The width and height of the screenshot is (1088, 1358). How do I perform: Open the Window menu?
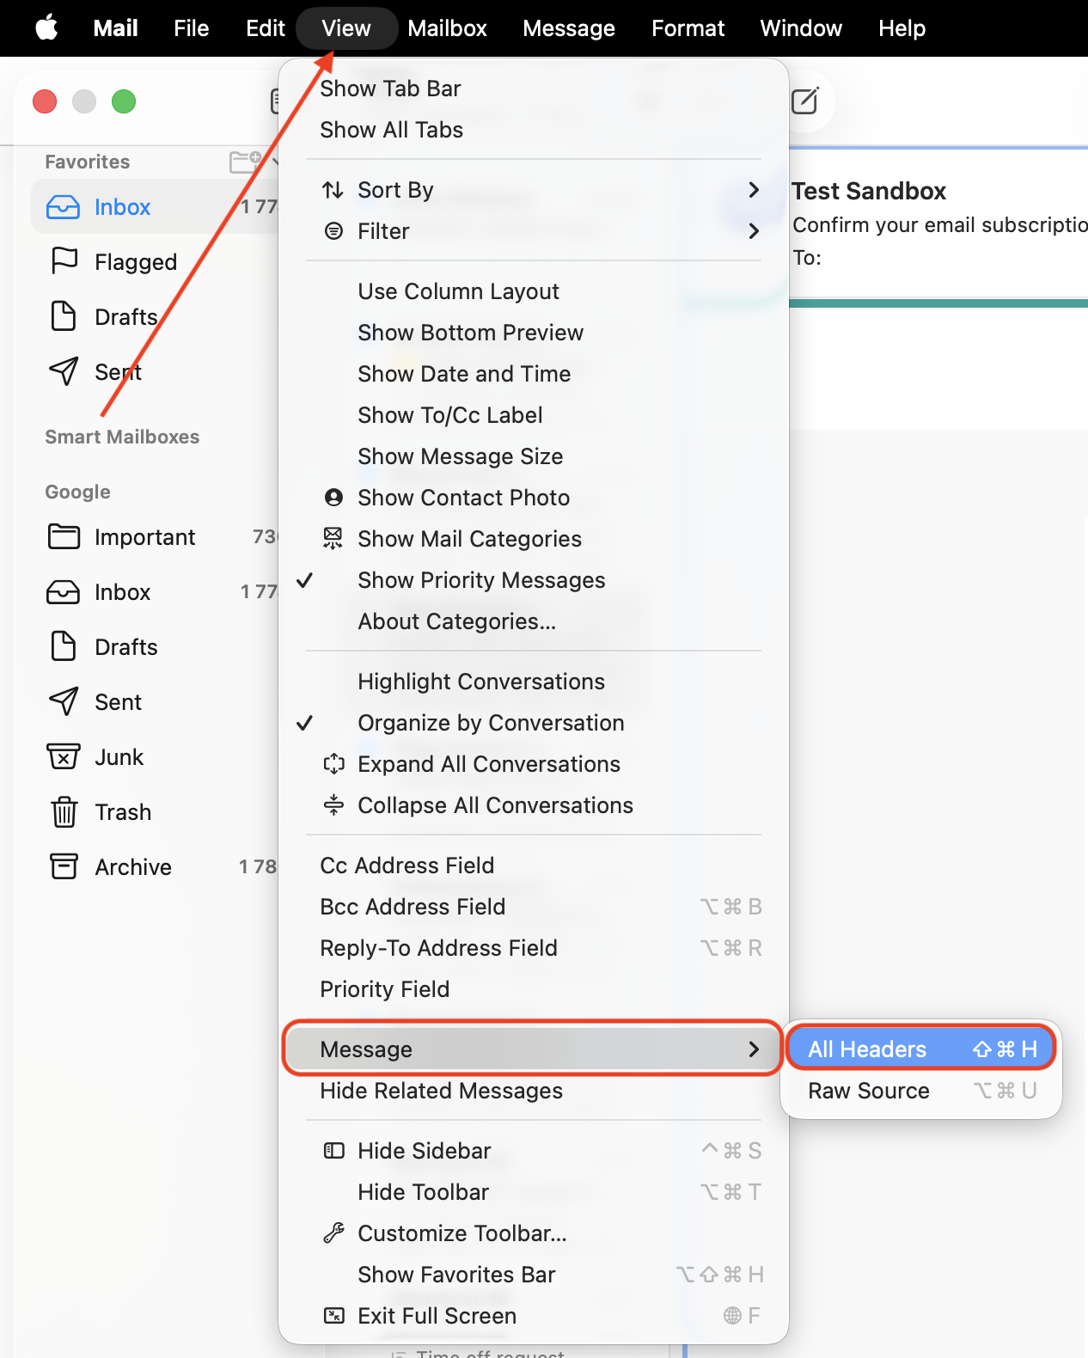click(801, 28)
